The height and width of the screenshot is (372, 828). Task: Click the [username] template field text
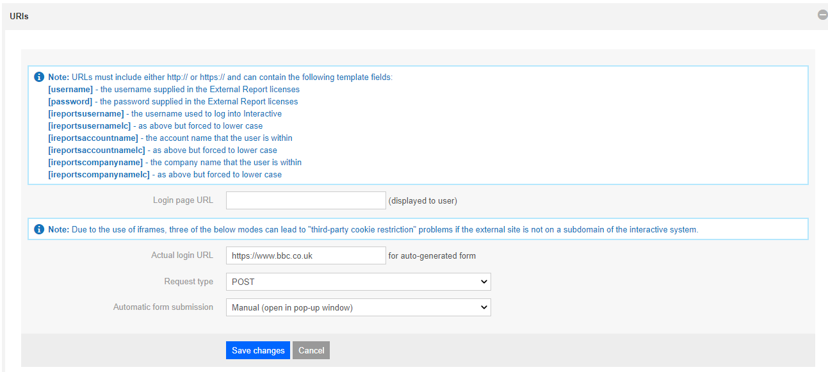(x=70, y=89)
